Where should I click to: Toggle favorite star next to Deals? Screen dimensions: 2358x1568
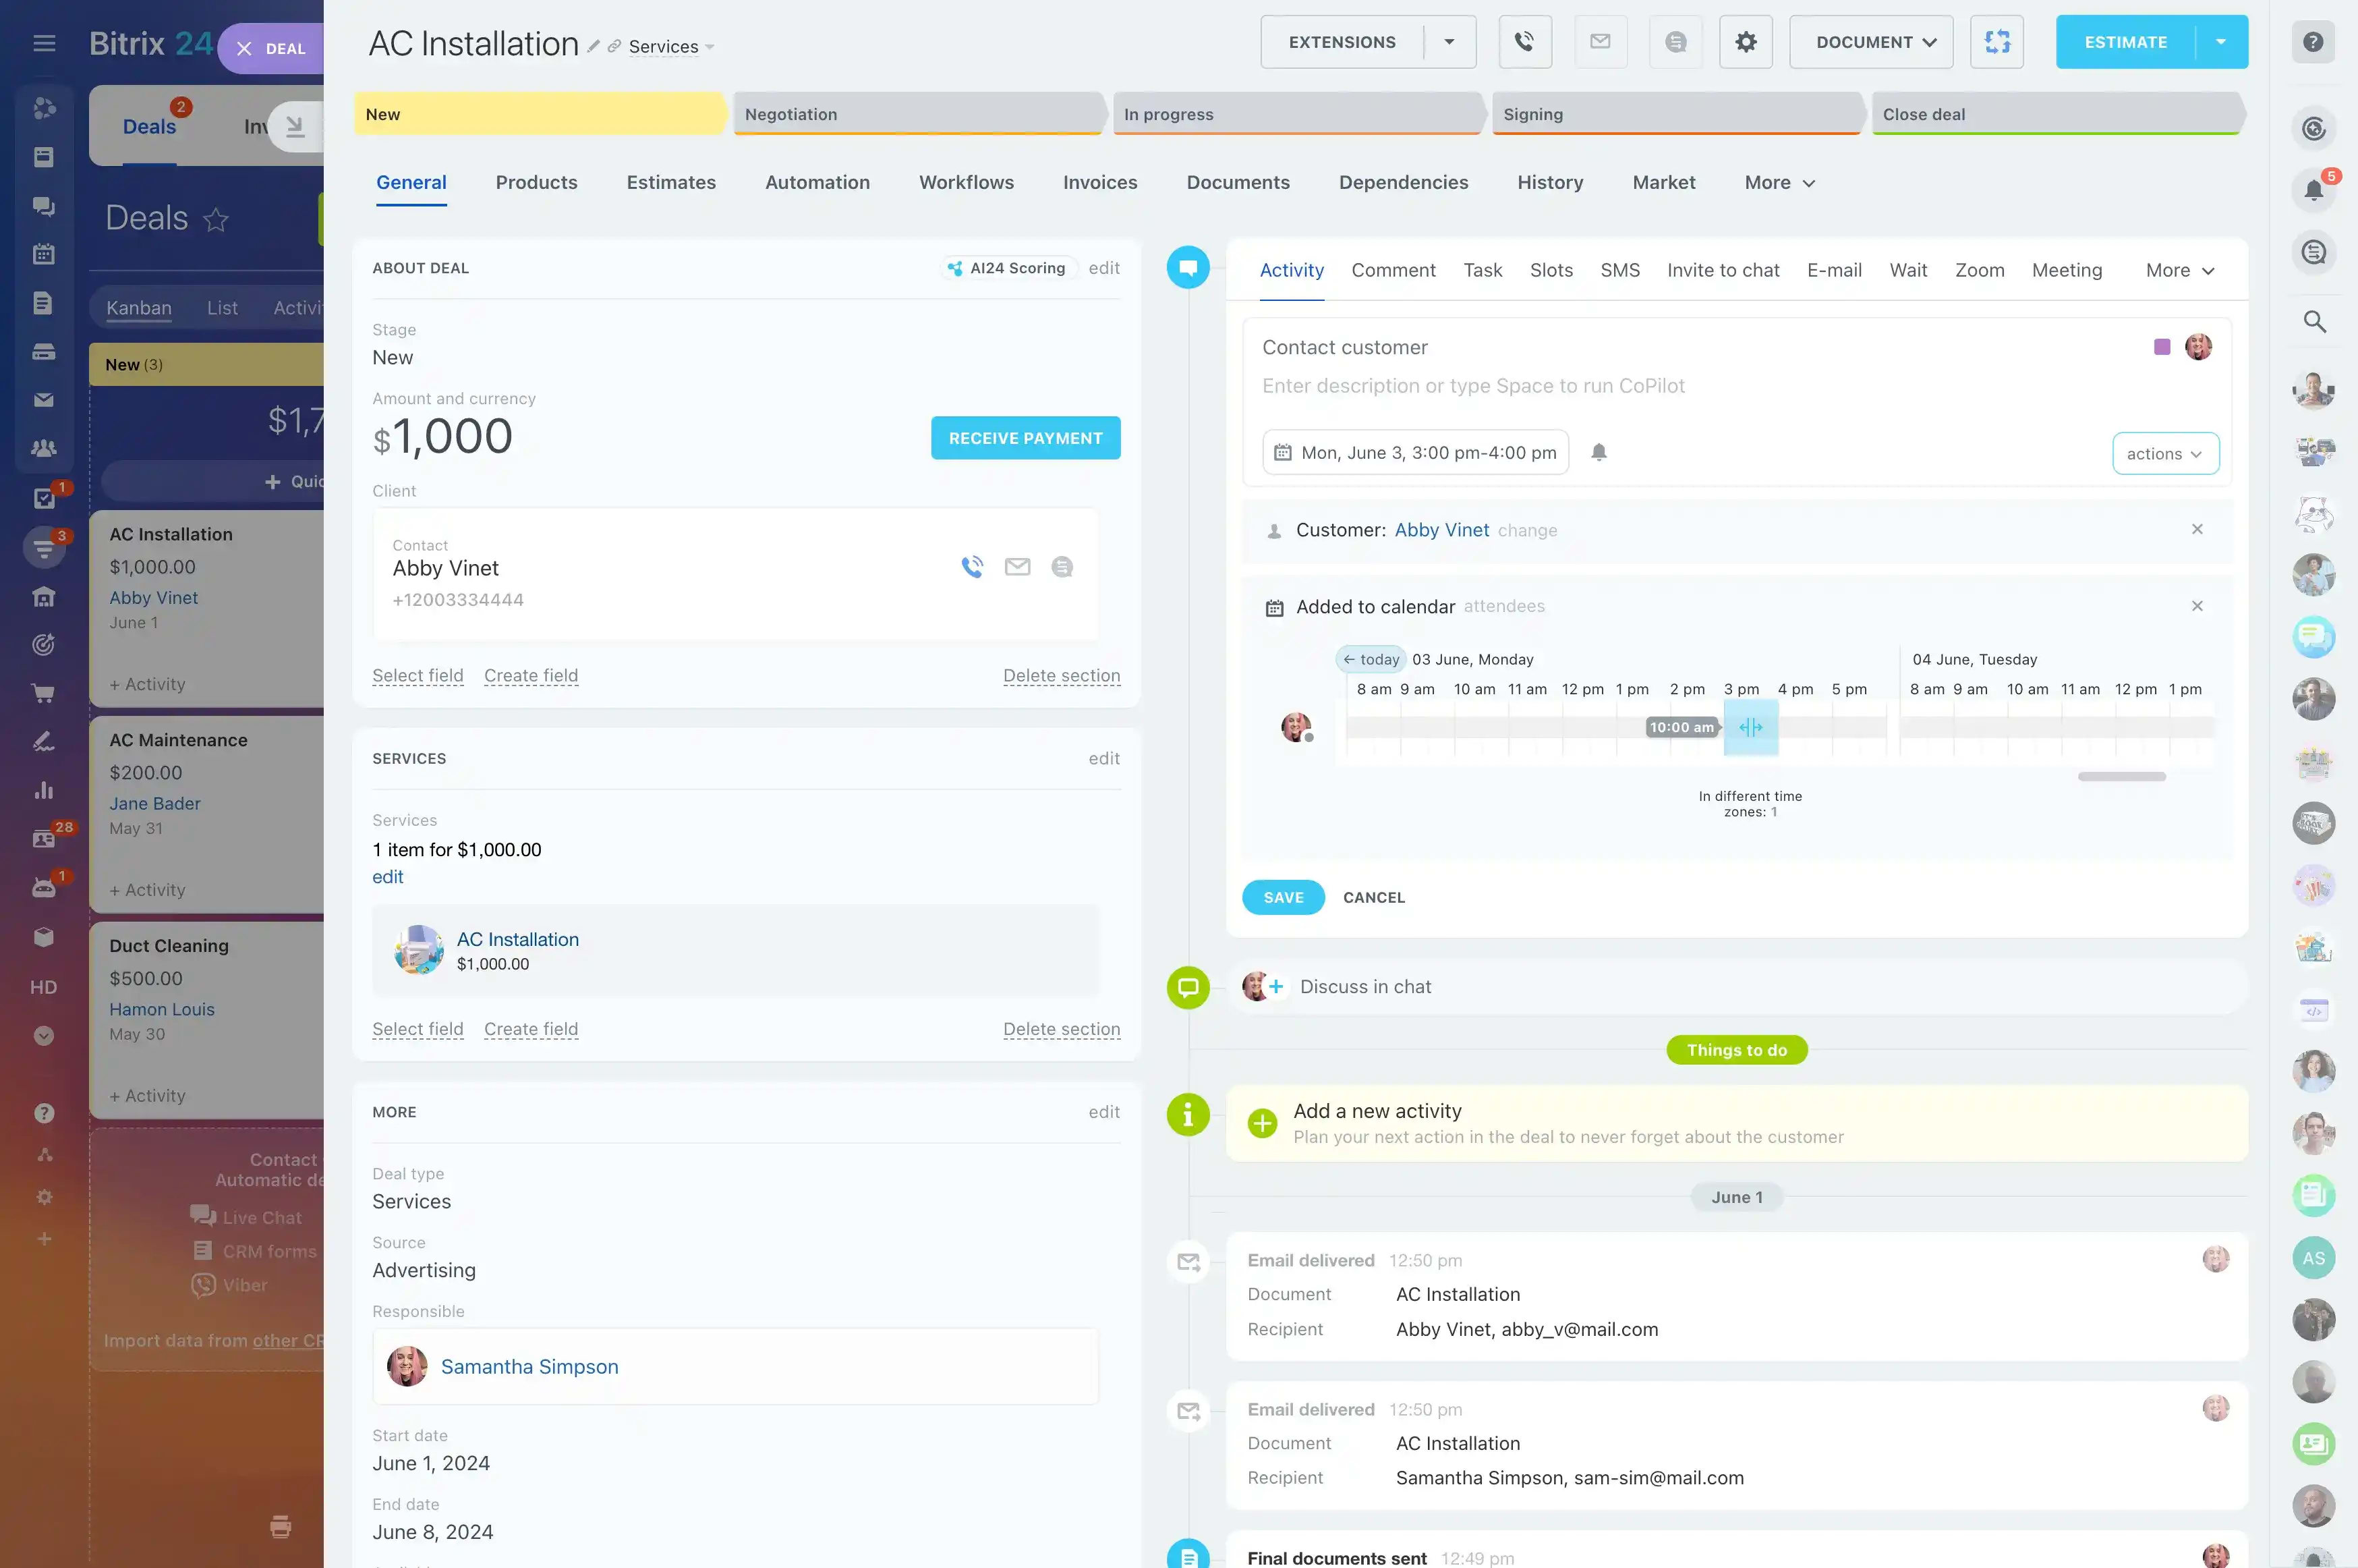[216, 219]
